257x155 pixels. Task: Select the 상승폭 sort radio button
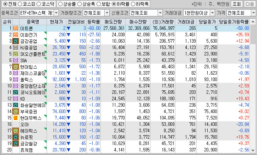[x=79, y=4]
